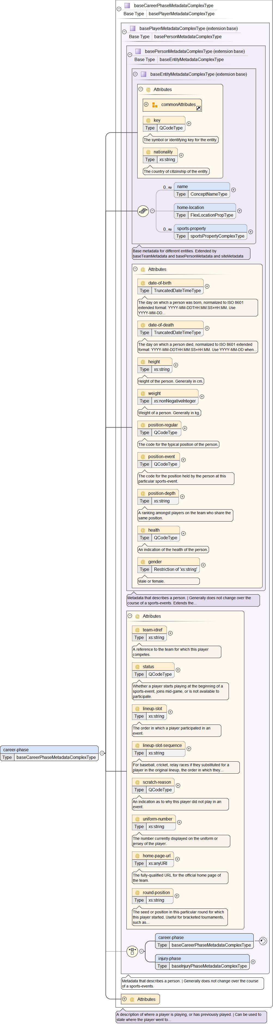Click the recursion icon beside nested career-phase
This screenshot has height=1024, width=273.
click(x=263, y=941)
